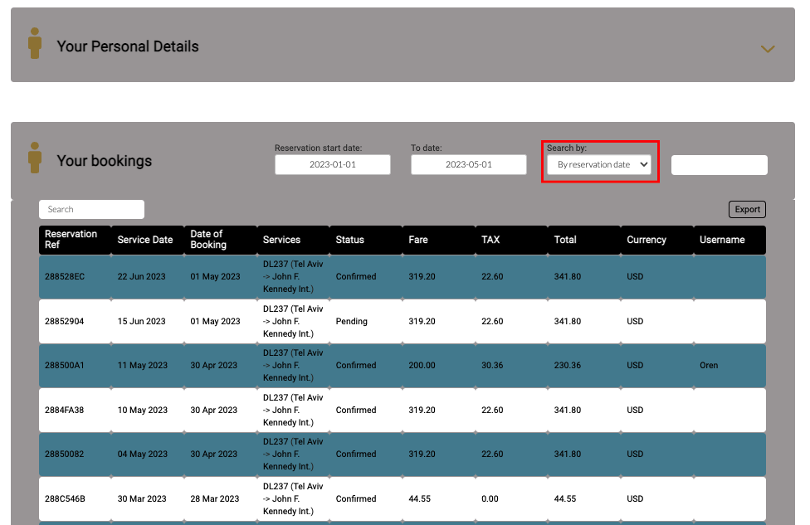This screenshot has height=525, width=810.
Task: Export the bookings table
Action: 747,210
